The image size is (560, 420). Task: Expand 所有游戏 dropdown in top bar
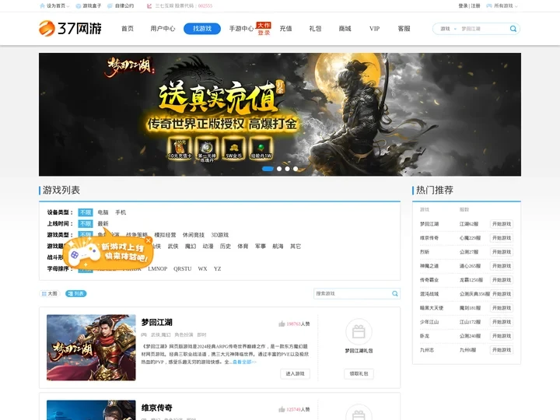click(502, 5)
